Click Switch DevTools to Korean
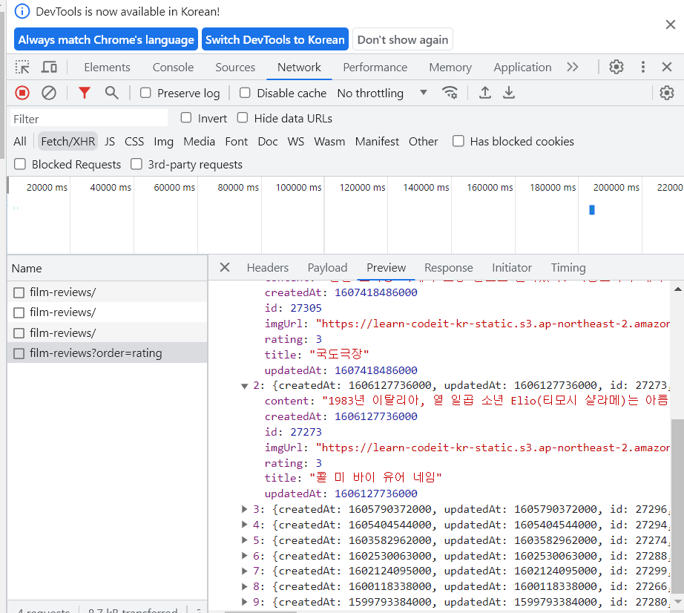The image size is (684, 613). pyautogui.click(x=274, y=39)
